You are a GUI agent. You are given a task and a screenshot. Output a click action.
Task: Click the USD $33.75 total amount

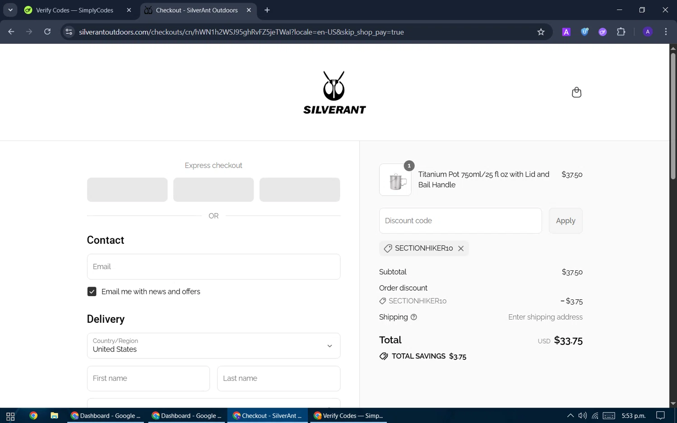[560, 340]
